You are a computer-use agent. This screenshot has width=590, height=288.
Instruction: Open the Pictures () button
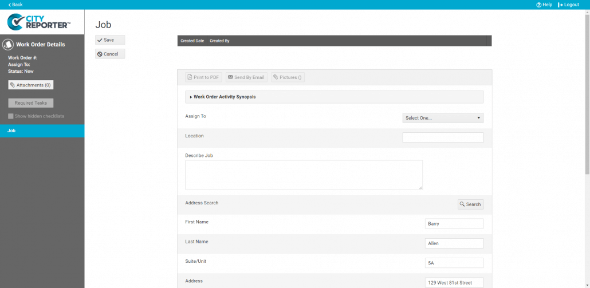288,77
